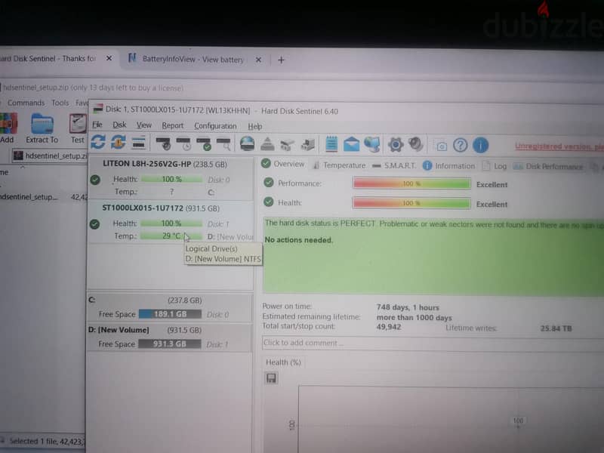604x453 pixels.
Task: Click the disk with clock toolbar icon
Action: click(183, 143)
